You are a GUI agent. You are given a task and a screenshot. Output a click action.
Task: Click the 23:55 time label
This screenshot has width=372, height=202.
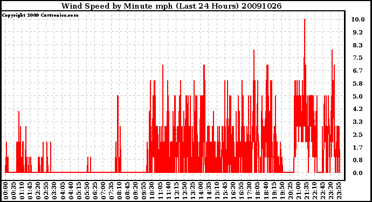coord(339,191)
